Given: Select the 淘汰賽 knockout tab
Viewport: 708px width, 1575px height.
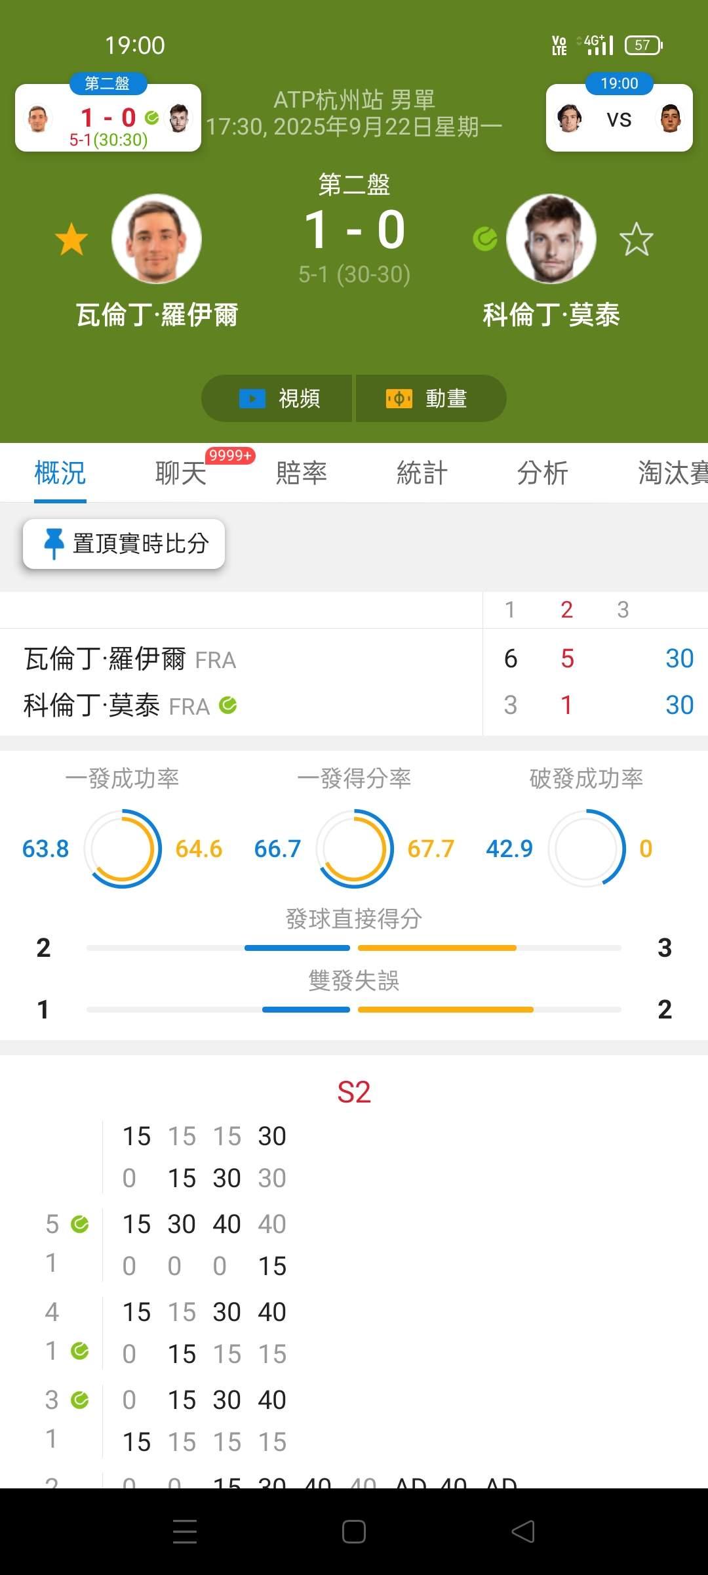Looking at the screenshot, I should [673, 472].
